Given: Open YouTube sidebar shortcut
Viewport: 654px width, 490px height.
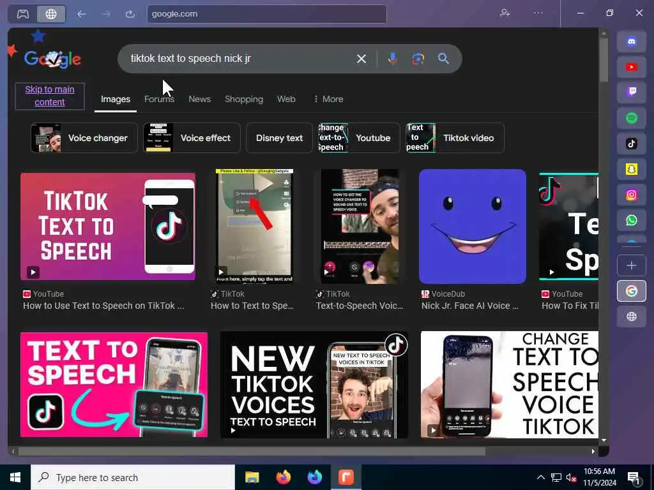Looking at the screenshot, I should click(x=632, y=67).
